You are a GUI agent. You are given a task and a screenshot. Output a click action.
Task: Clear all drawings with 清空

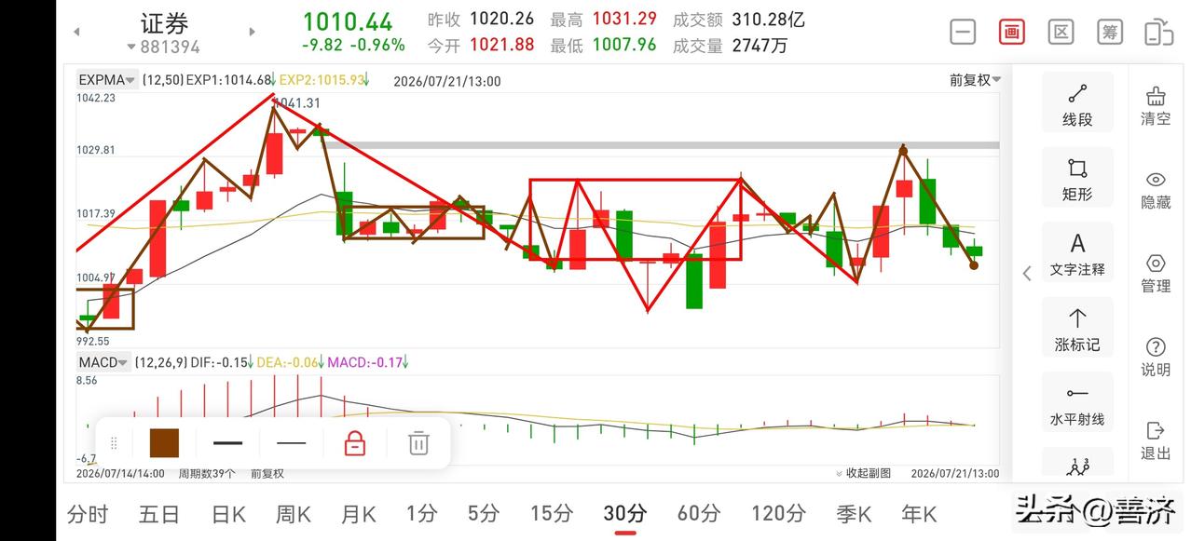coord(1156,106)
